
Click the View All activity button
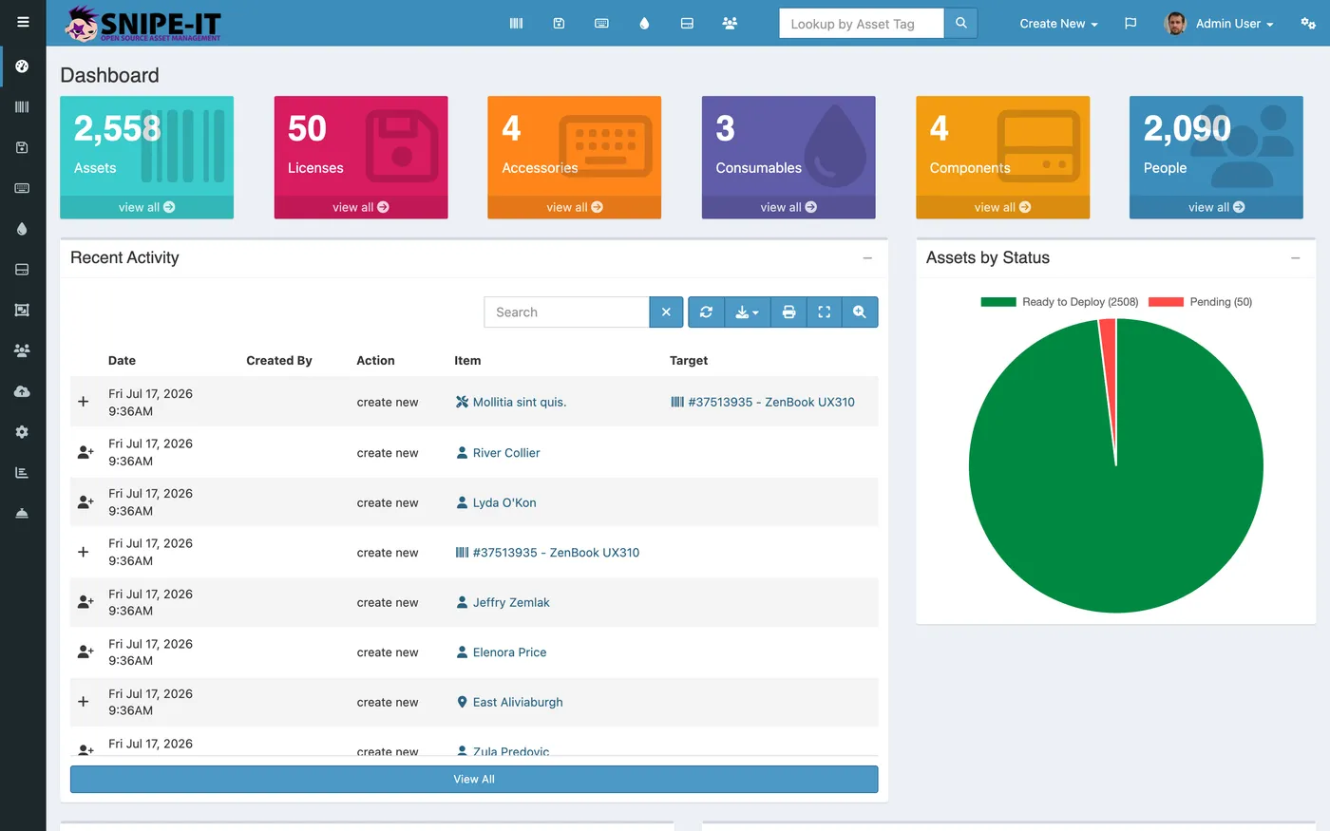[x=474, y=779]
